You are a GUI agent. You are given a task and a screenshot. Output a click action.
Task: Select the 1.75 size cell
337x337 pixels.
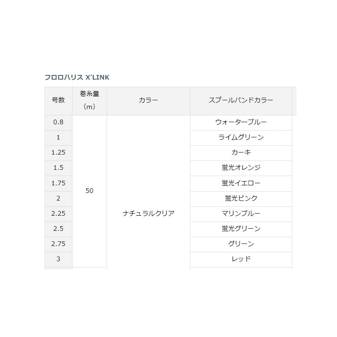pyautogui.click(x=59, y=184)
